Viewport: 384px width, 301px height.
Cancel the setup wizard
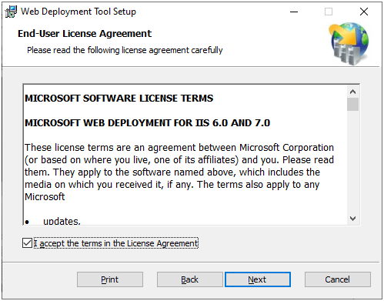point(338,279)
